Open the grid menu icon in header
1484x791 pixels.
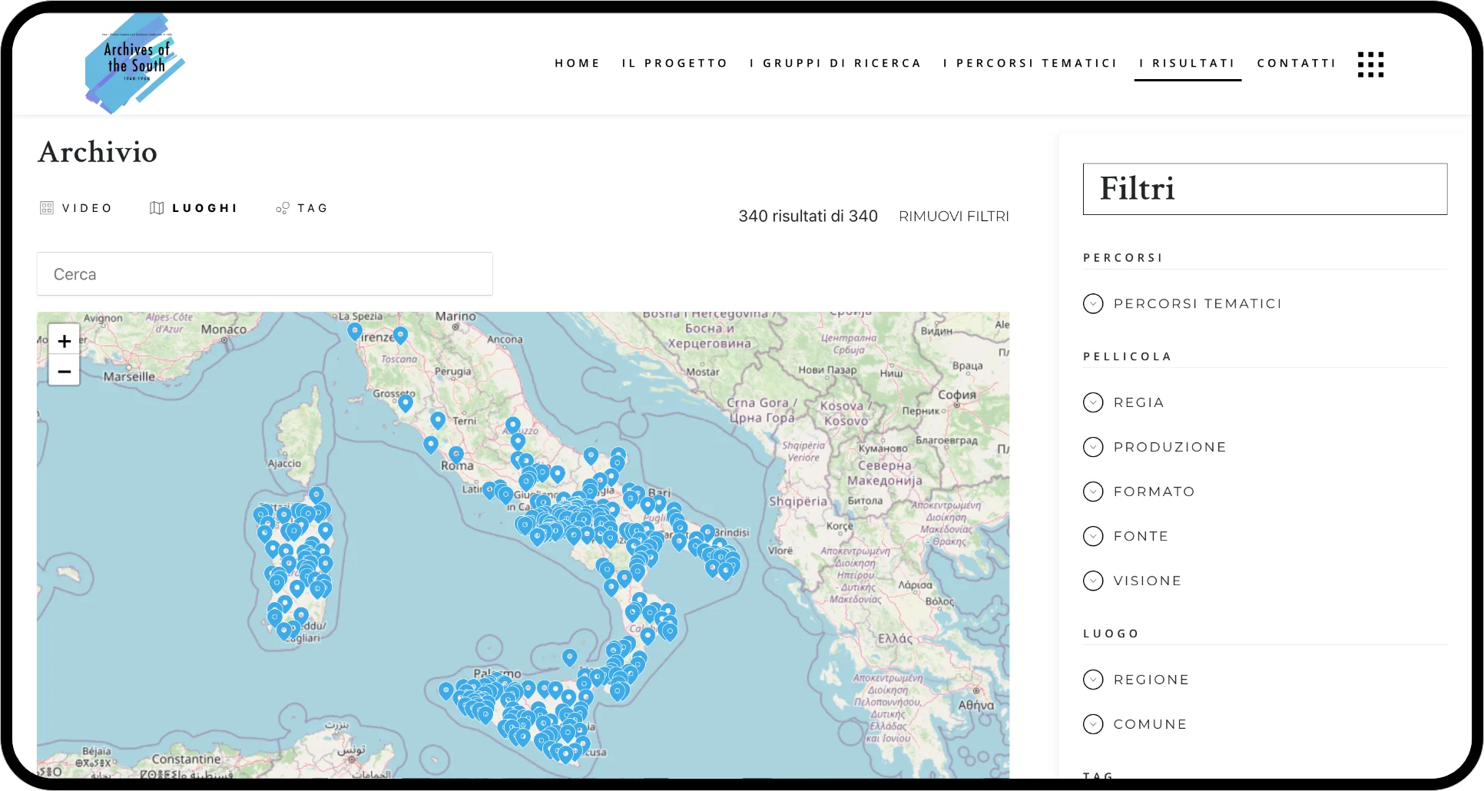(1370, 65)
